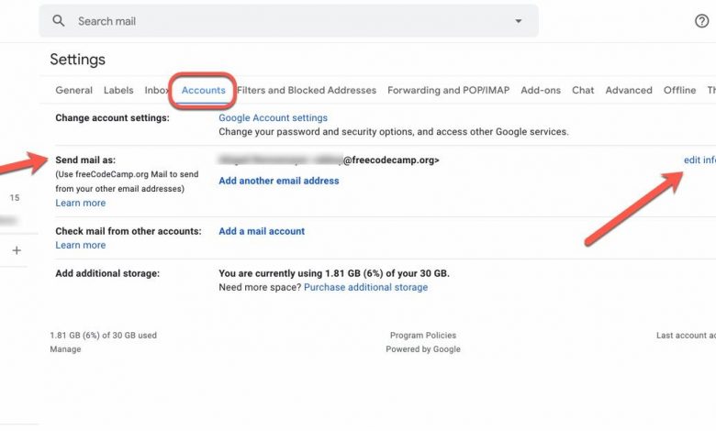Screen dimensions: 716x431
Task: Click edit info for send-as address
Action: tap(699, 160)
